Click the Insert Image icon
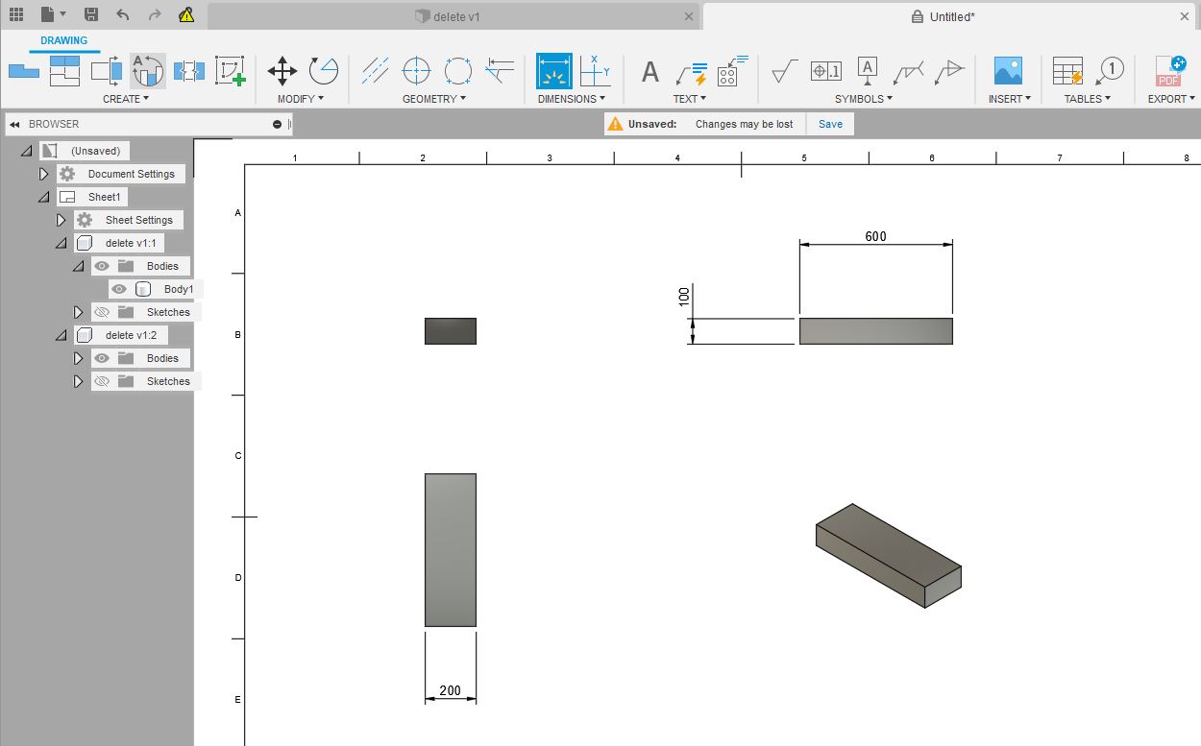The width and height of the screenshot is (1201, 746). (x=1008, y=71)
